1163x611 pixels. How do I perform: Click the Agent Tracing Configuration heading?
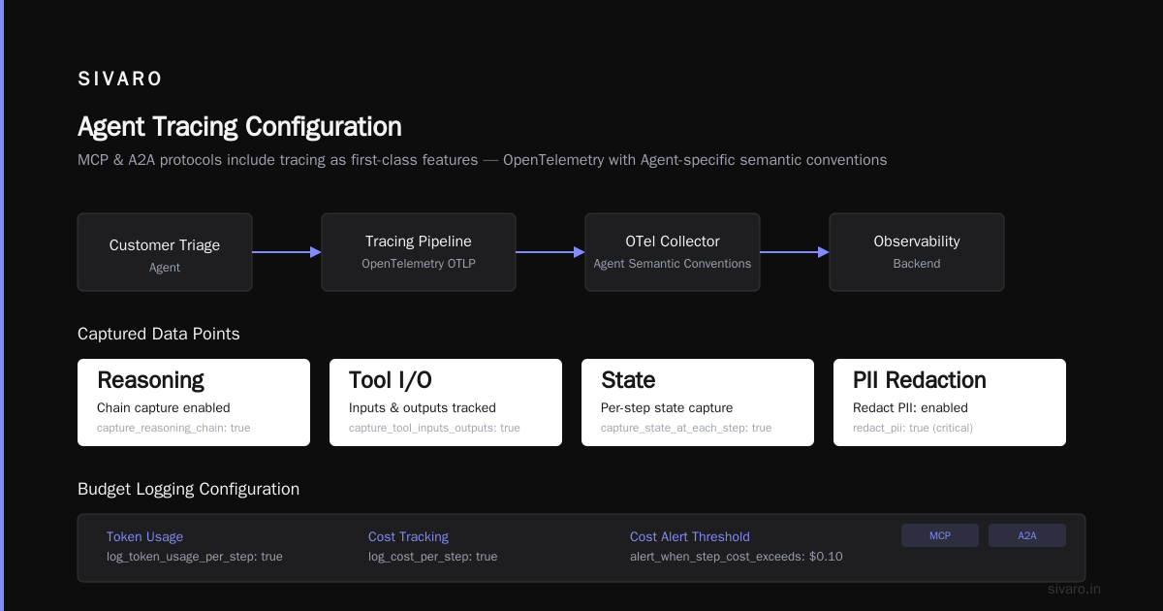pyautogui.click(x=239, y=127)
